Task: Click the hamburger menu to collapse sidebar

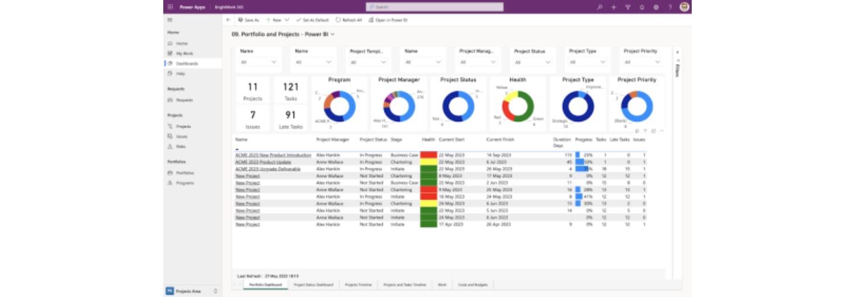Action: [170, 20]
